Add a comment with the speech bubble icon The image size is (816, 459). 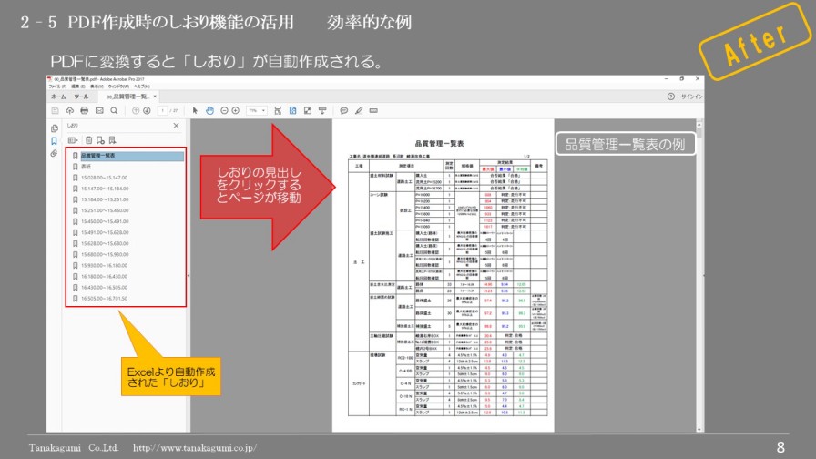click(344, 110)
